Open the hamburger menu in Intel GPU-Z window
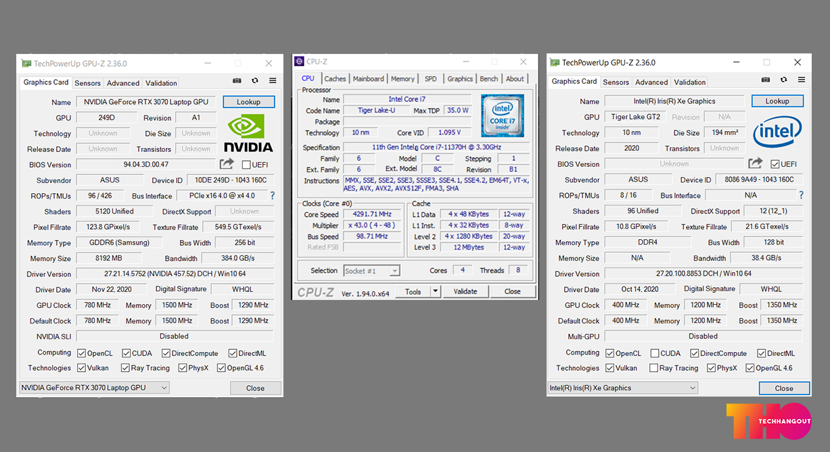 (801, 80)
